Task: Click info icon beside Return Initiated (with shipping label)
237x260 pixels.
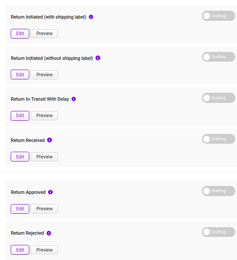Action: click(x=91, y=17)
